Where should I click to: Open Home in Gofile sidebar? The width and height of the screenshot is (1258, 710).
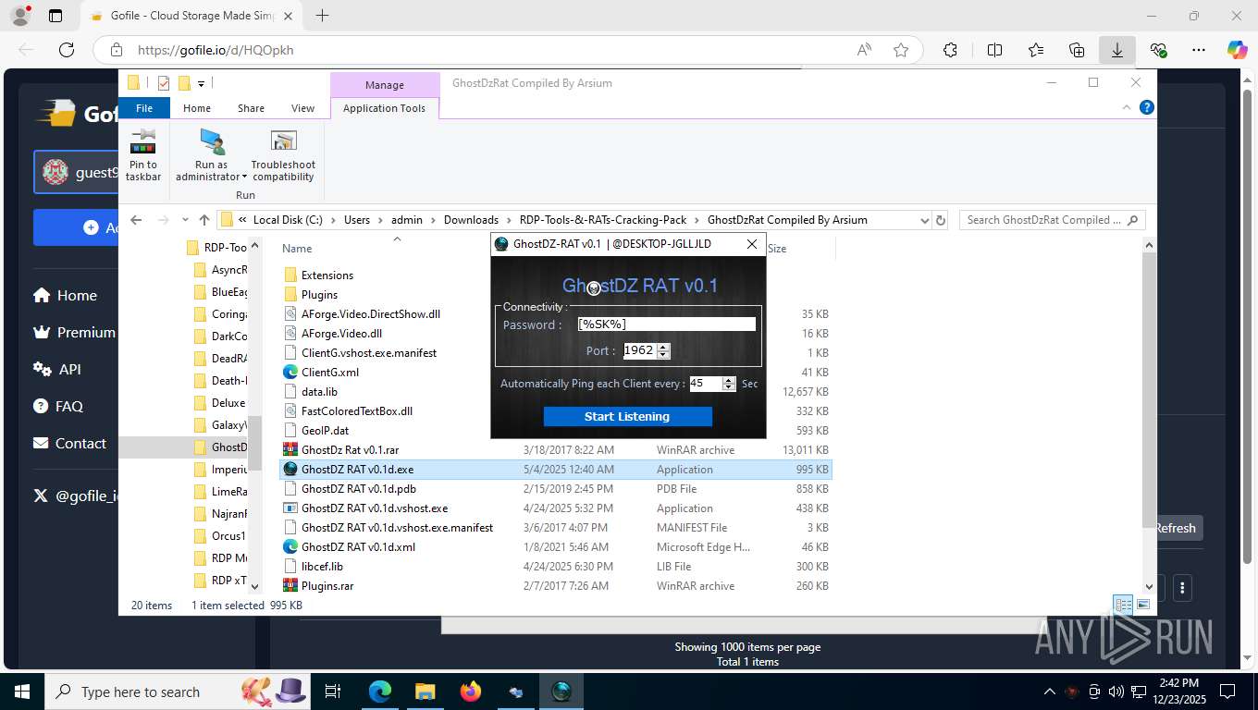[x=65, y=295]
